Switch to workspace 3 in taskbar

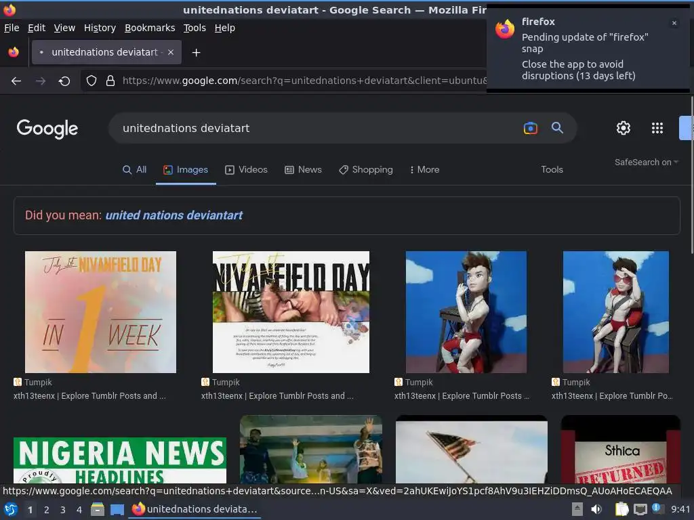(x=63, y=510)
